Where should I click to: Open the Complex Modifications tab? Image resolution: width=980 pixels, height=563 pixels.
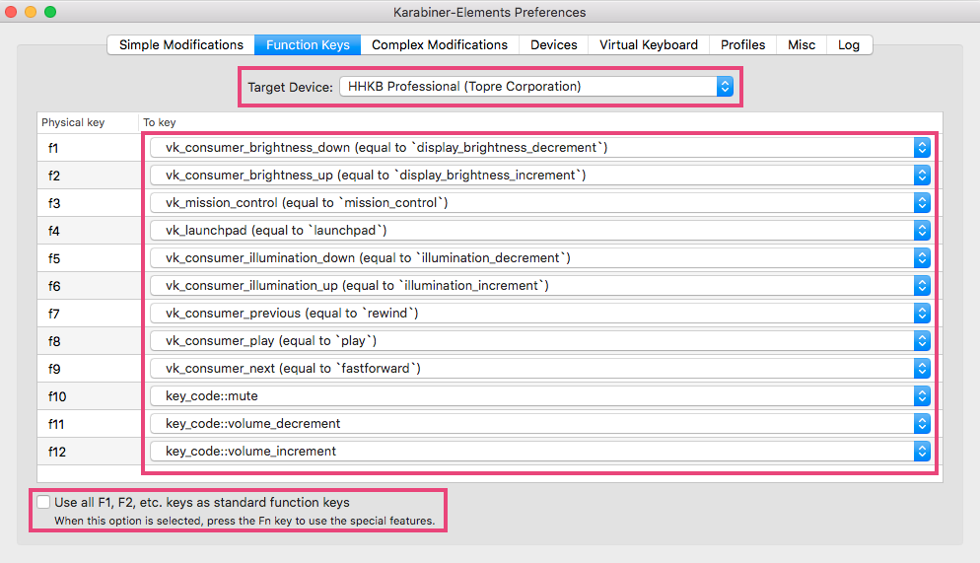440,45
